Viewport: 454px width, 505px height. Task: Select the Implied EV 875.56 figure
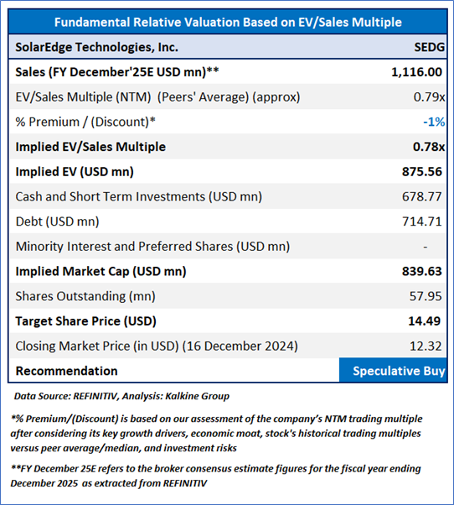pyautogui.click(x=422, y=172)
